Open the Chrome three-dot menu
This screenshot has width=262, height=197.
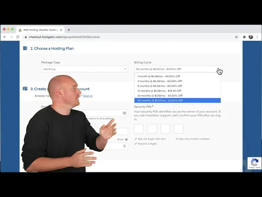point(257,37)
